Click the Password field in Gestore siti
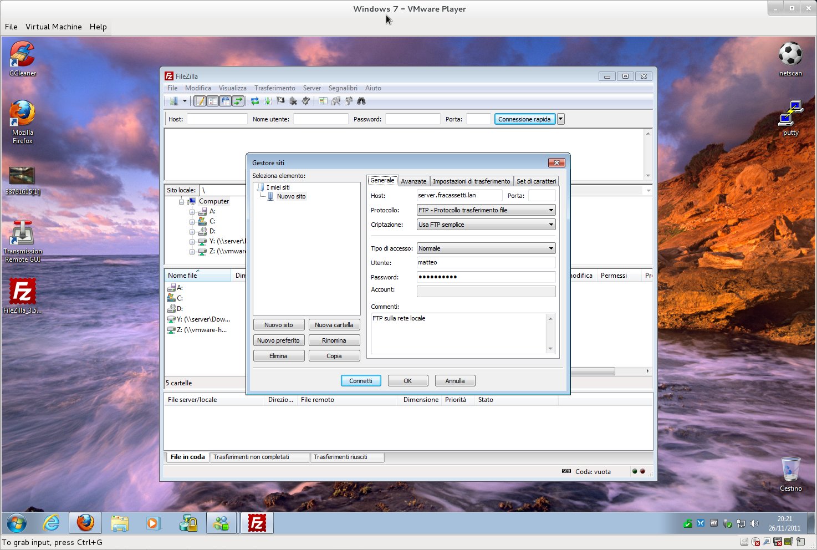 pos(486,277)
